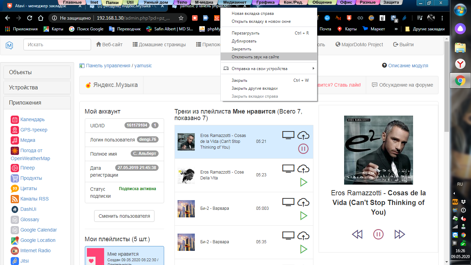
Task: Open the Домашние страницы navigation link
Action: pos(159,45)
